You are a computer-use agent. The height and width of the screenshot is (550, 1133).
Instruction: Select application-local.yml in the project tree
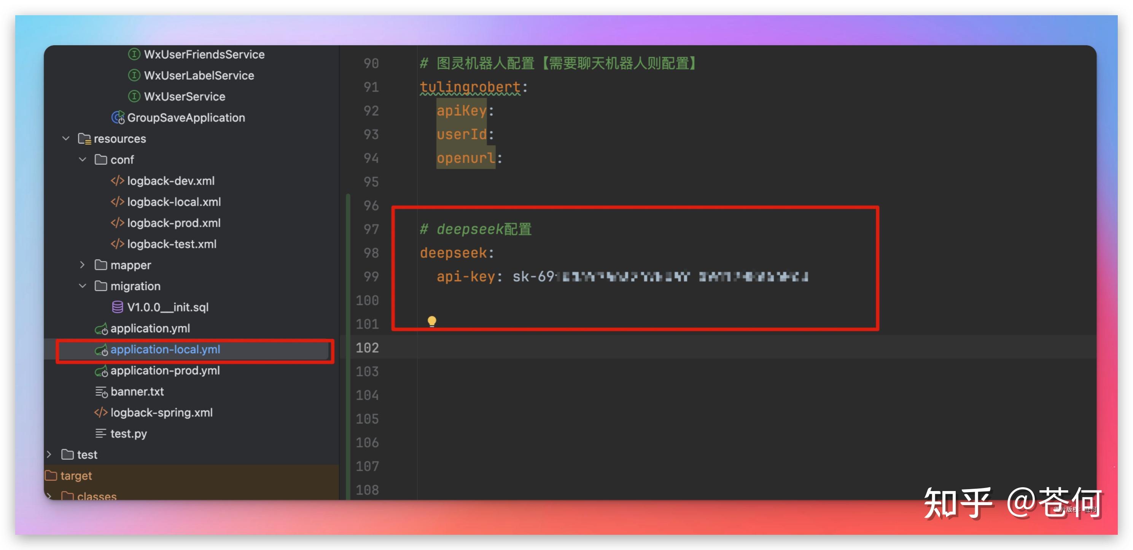[165, 350]
